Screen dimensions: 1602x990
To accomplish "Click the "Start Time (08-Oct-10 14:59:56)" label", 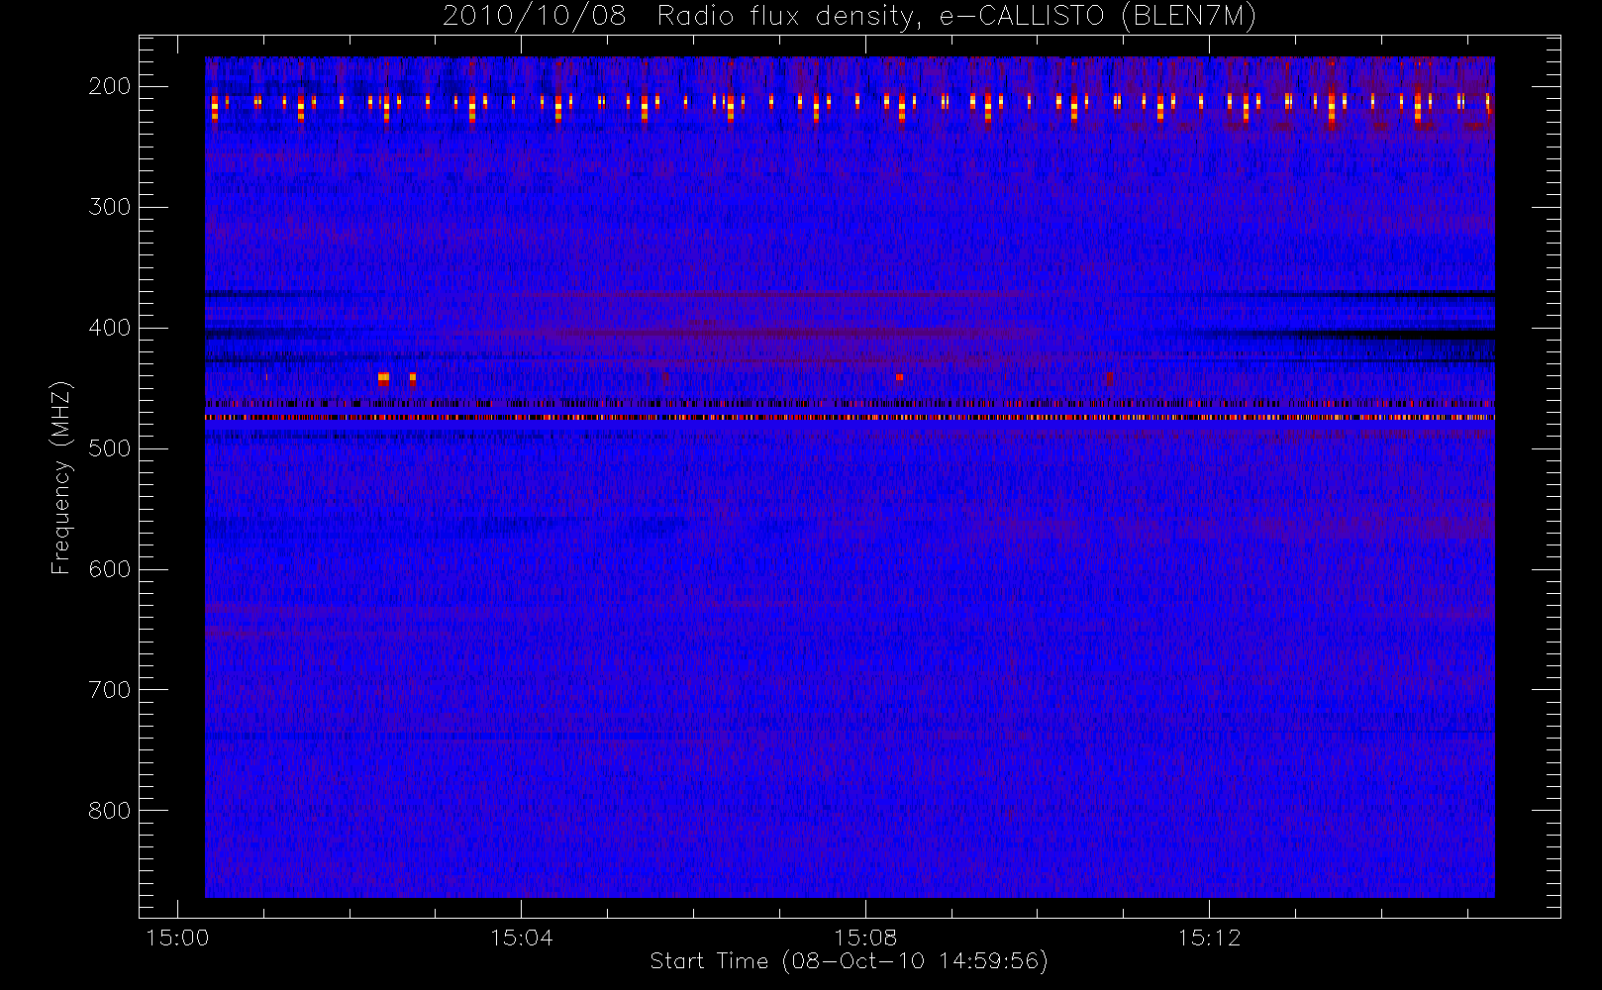I will (849, 961).
